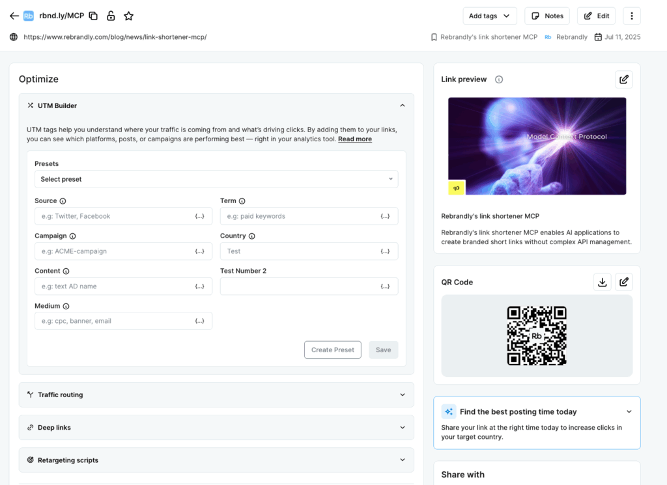Screen dimensions: 667x485
Task: Insert variable in Source field braces icon
Action: pos(199,216)
